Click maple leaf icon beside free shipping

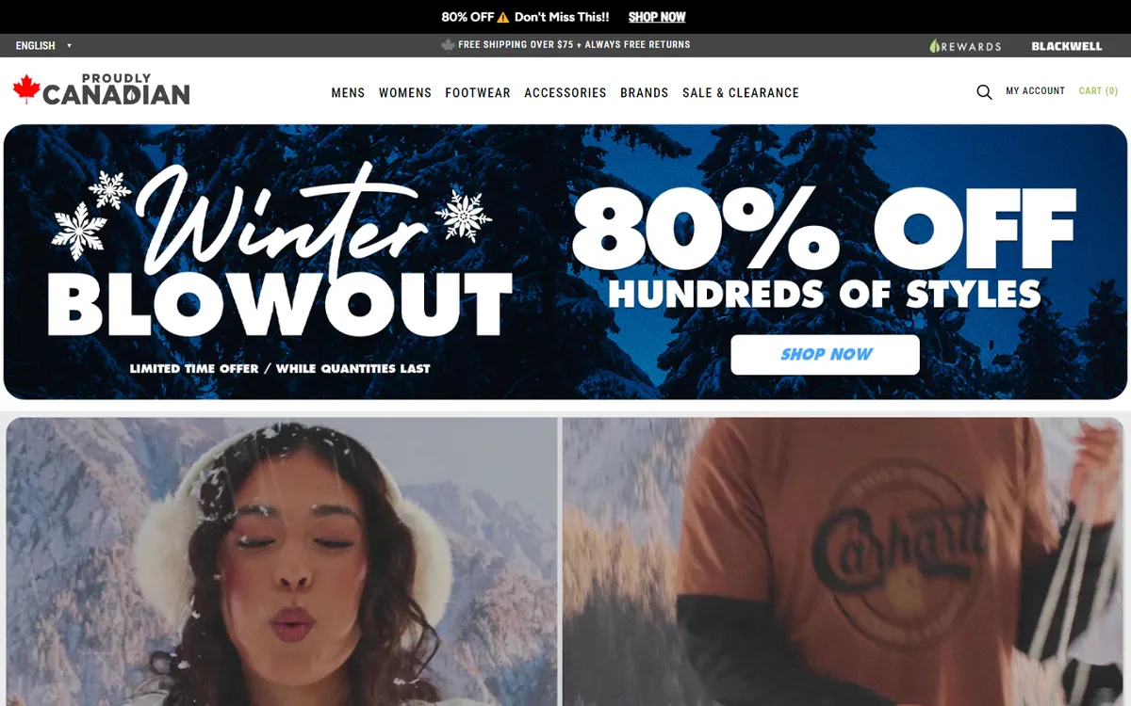[x=448, y=44]
